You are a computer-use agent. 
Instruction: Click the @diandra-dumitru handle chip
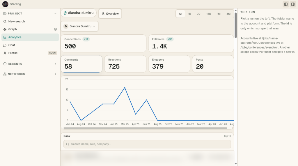click(x=79, y=13)
